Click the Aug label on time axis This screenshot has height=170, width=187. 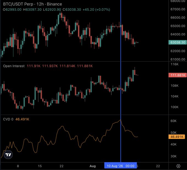click(x=93, y=166)
